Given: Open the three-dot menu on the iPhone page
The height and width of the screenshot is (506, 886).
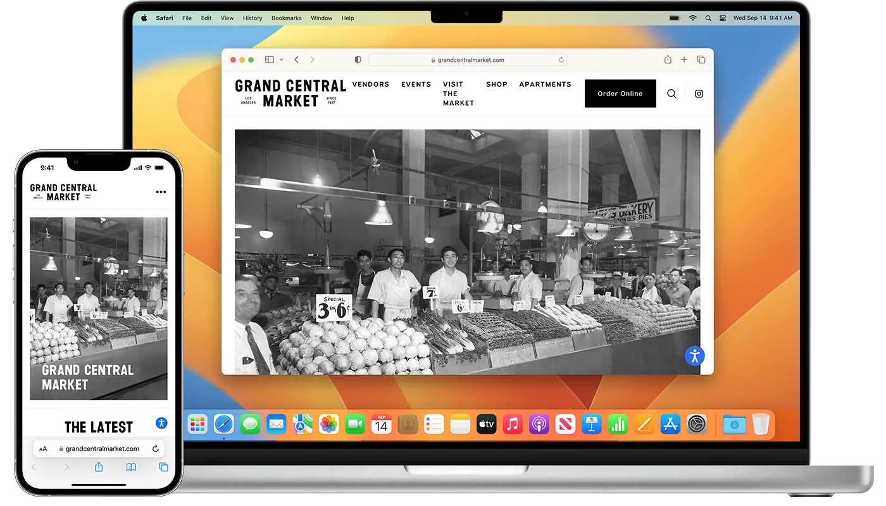Looking at the screenshot, I should [161, 192].
